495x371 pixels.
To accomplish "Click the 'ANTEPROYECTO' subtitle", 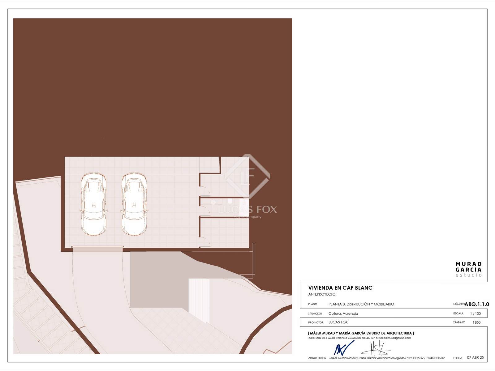I will point(322,294).
